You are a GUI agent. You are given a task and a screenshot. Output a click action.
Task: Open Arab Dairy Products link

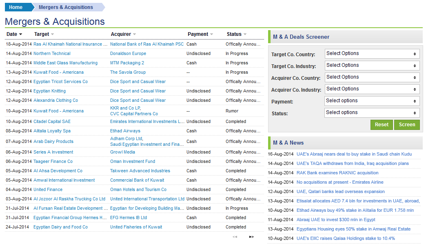tap(53, 142)
